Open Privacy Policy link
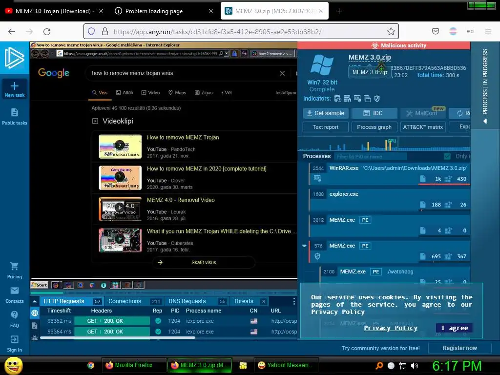The width and height of the screenshot is (500, 375). [x=391, y=328]
